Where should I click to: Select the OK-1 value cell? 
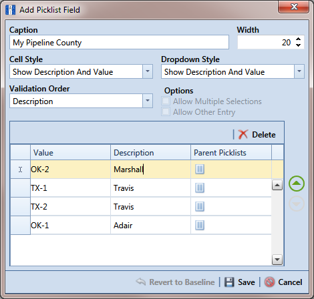click(70, 226)
